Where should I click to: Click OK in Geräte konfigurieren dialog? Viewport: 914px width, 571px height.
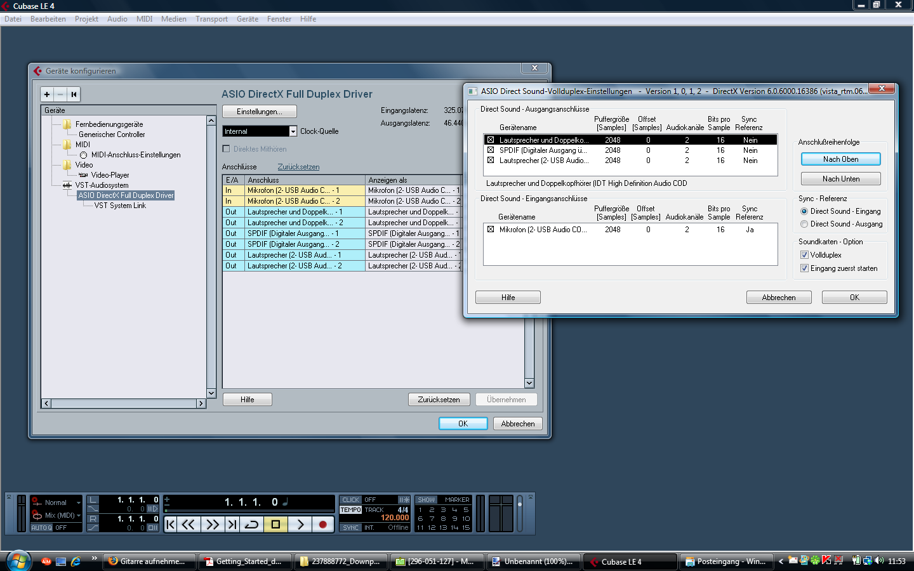(x=463, y=424)
